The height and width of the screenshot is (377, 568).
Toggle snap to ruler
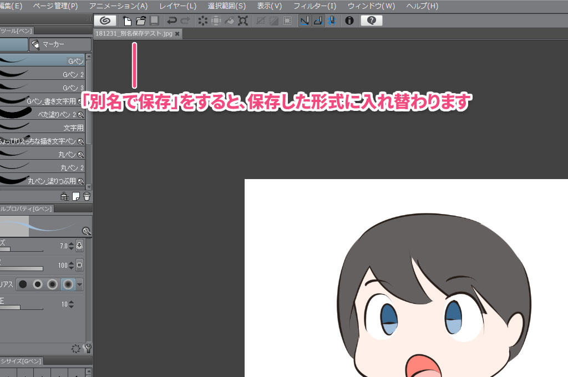tap(304, 21)
